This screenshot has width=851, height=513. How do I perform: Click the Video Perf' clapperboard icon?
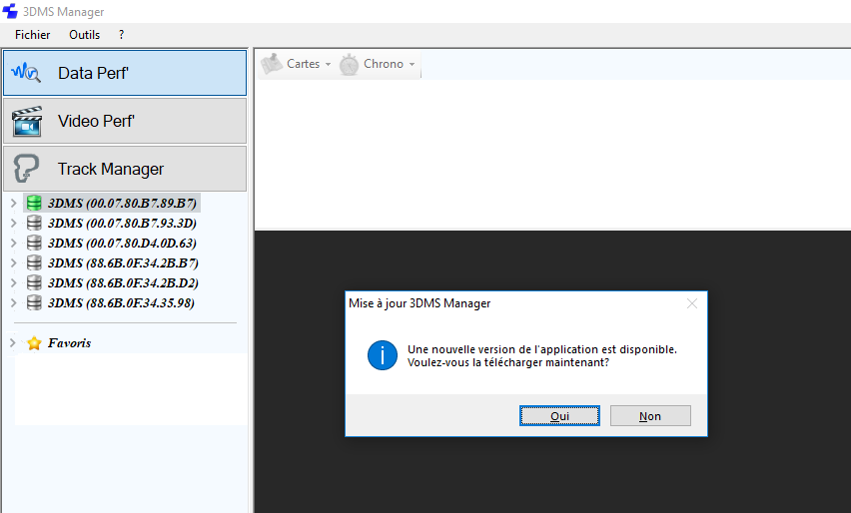point(27,121)
